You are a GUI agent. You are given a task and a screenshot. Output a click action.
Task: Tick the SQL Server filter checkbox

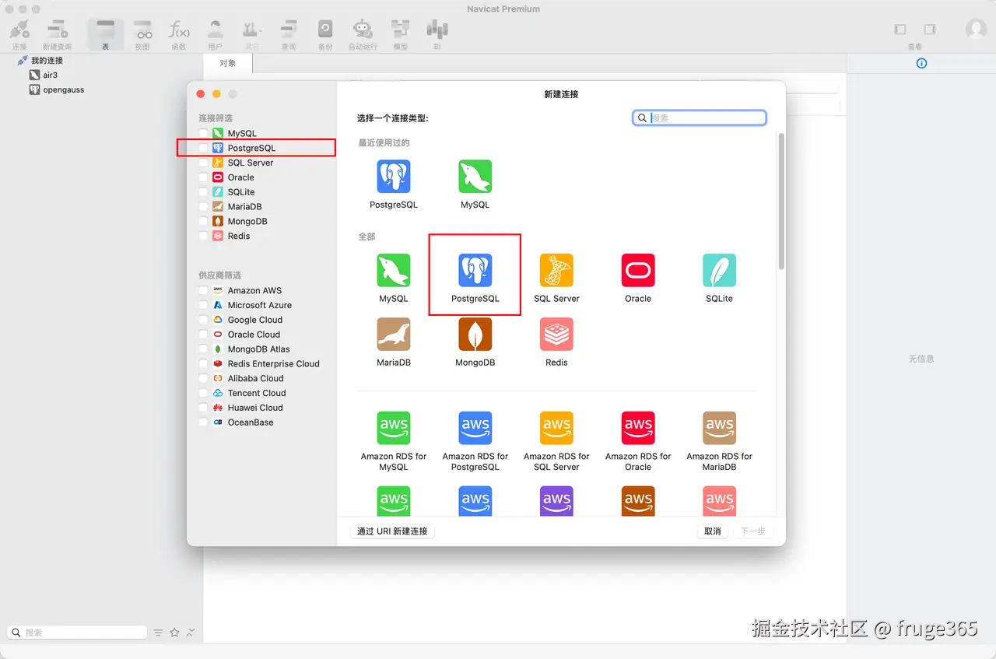204,163
